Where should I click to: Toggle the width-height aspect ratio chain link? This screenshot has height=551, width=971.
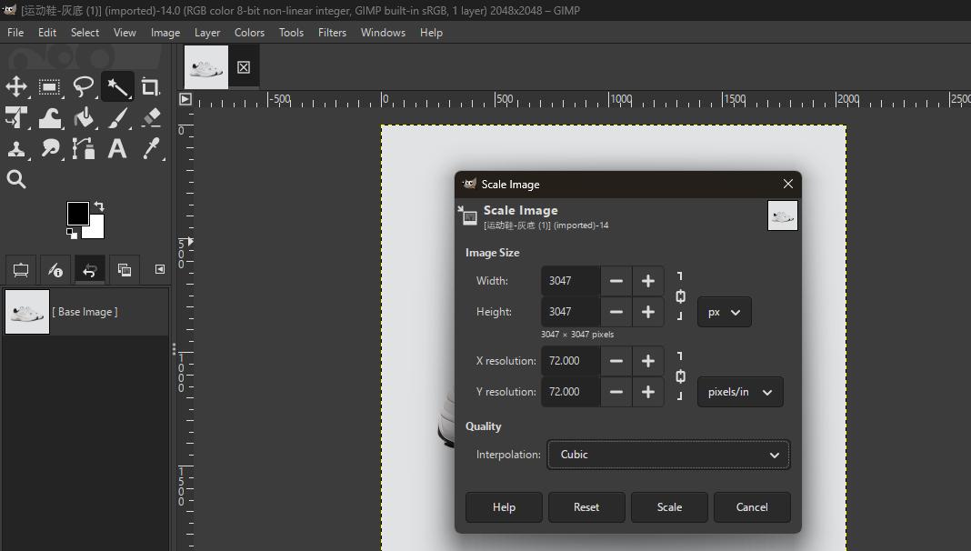[x=680, y=296]
